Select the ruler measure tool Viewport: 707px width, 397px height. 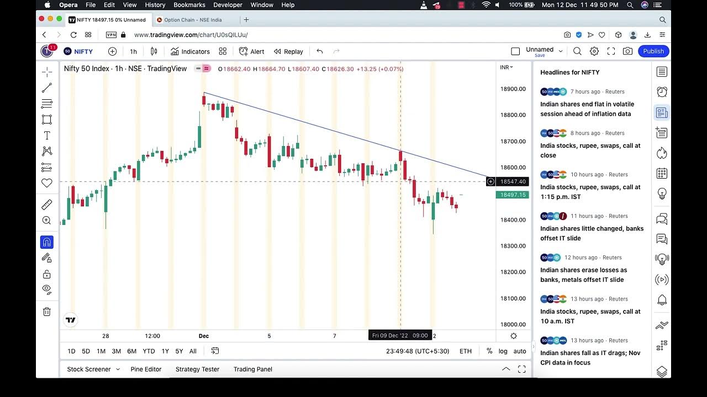click(47, 205)
